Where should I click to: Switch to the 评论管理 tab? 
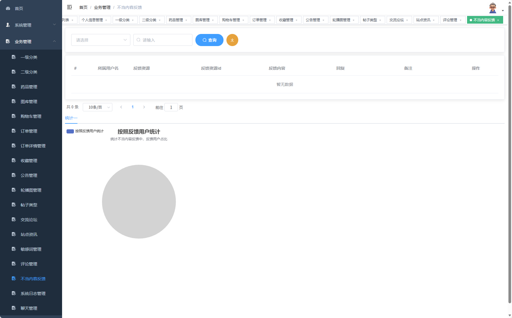coord(450,20)
